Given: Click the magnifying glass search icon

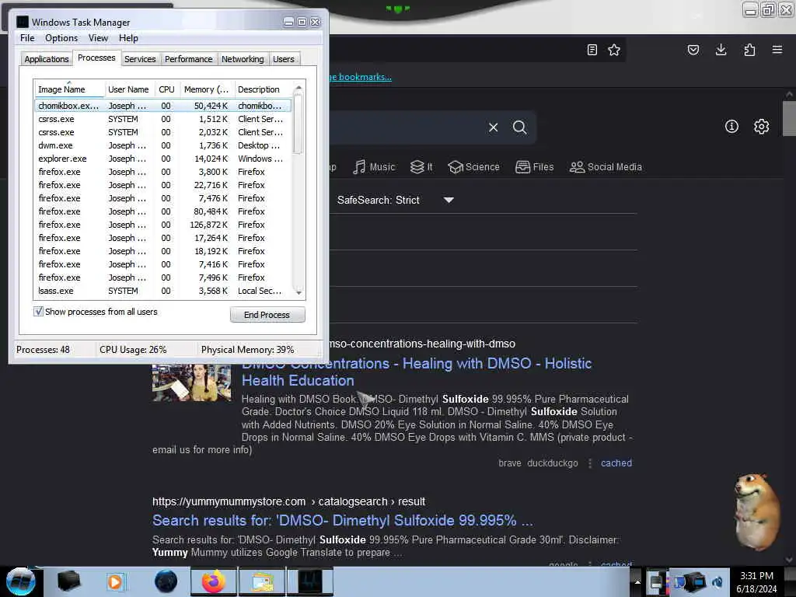Looking at the screenshot, I should (519, 127).
